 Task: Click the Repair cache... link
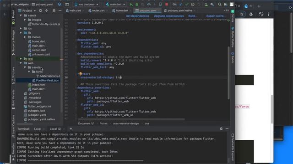click(x=216, y=16)
